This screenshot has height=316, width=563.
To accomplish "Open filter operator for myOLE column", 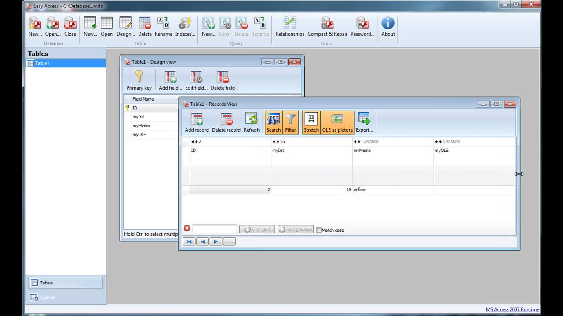I will tap(438, 142).
